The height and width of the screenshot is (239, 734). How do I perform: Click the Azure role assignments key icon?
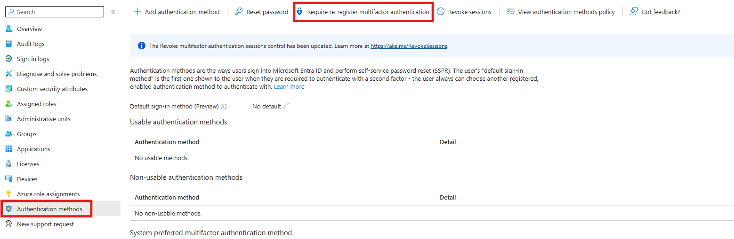point(8,194)
